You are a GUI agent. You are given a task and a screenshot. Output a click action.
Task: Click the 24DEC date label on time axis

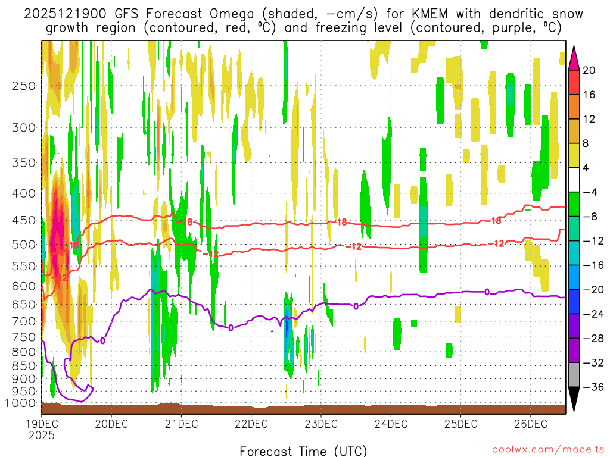(x=391, y=424)
